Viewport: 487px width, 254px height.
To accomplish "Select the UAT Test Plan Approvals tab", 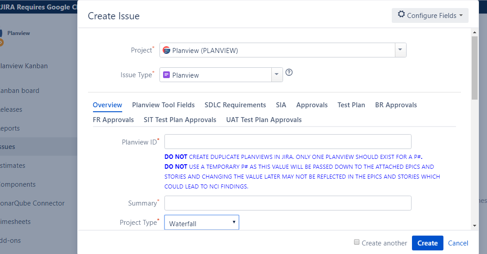I will [x=264, y=120].
